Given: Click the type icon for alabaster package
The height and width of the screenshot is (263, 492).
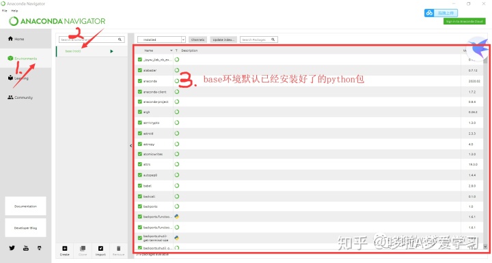Looking at the screenshot, I should pos(177,70).
